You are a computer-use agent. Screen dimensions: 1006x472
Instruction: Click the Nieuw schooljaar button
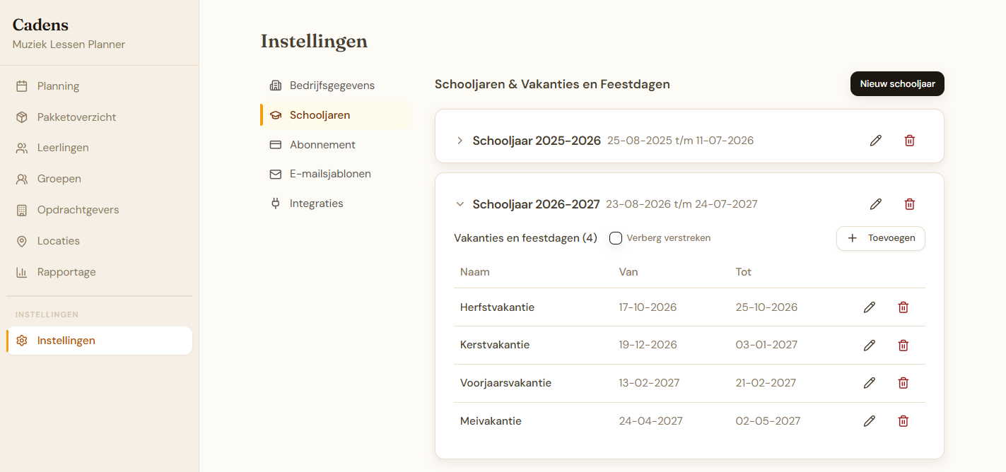897,83
